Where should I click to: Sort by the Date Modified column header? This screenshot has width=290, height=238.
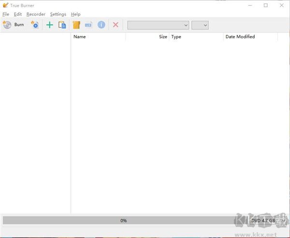[250, 37]
